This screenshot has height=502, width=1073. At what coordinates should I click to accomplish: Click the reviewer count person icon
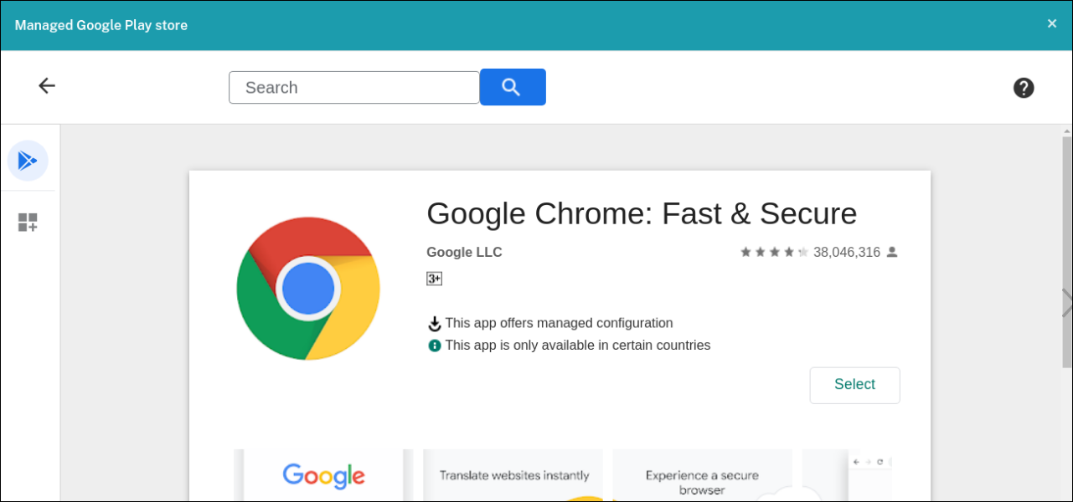892,252
